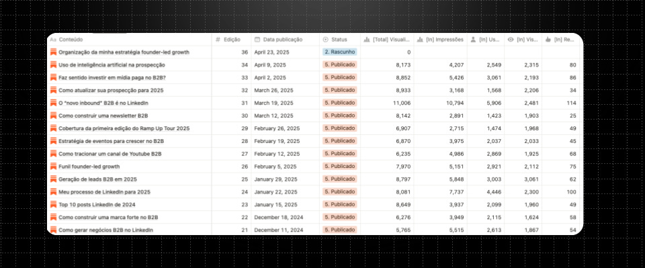645x268 pixels.
Task: Select the 'January 15, 2025' date cell
Action: point(285,204)
